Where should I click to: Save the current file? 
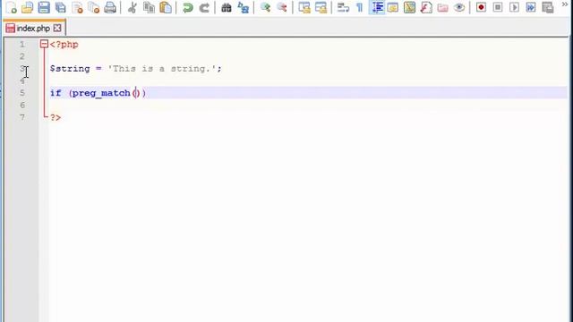click(x=44, y=7)
